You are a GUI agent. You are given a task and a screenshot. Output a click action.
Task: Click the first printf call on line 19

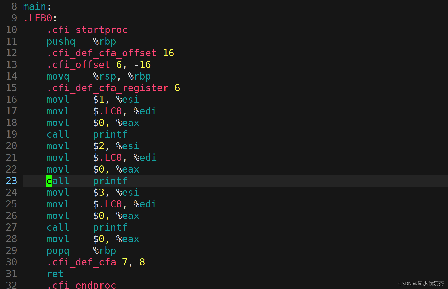tap(110, 134)
